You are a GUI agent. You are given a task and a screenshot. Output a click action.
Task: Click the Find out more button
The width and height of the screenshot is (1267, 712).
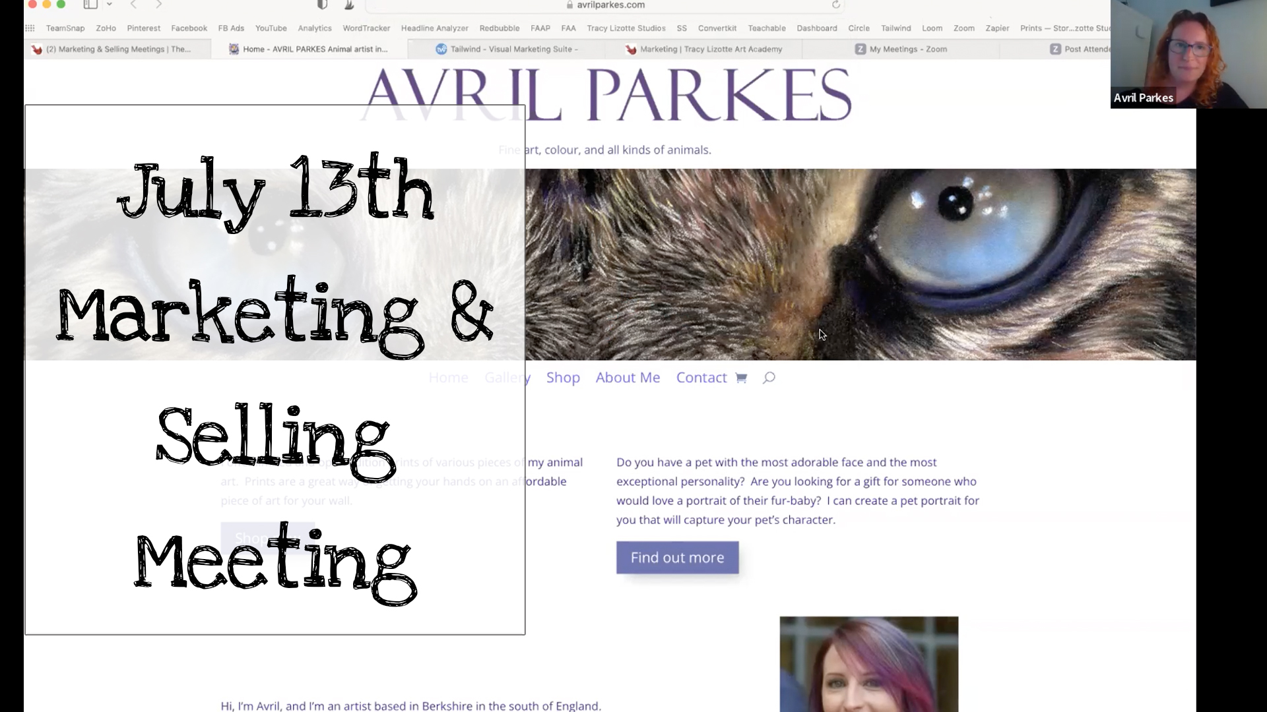[x=677, y=558]
